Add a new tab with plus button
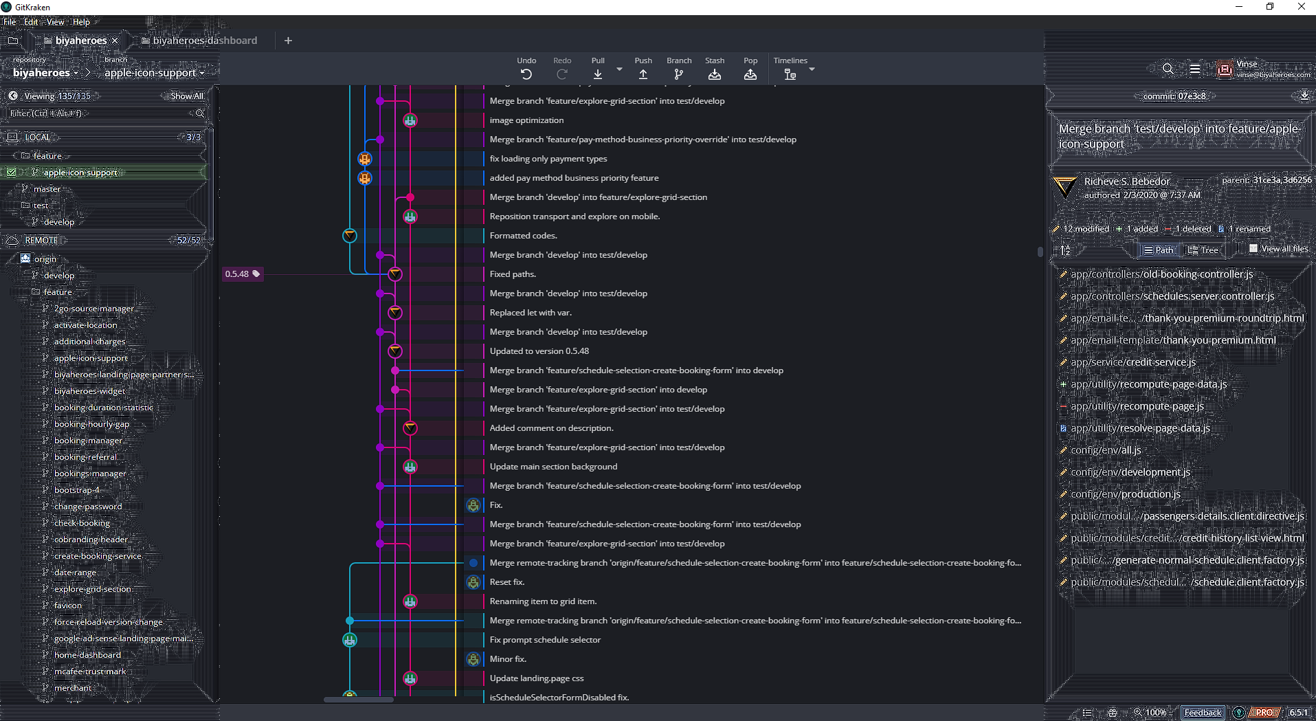Screen dimensions: 1316x721 [x=288, y=41]
